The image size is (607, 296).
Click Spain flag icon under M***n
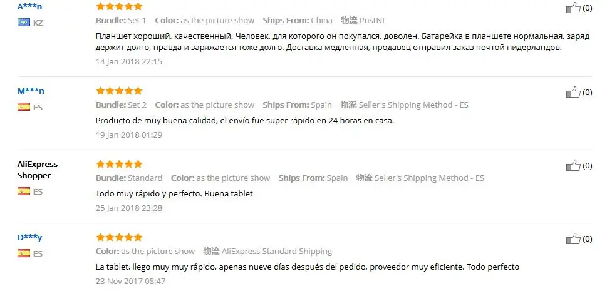[24, 107]
